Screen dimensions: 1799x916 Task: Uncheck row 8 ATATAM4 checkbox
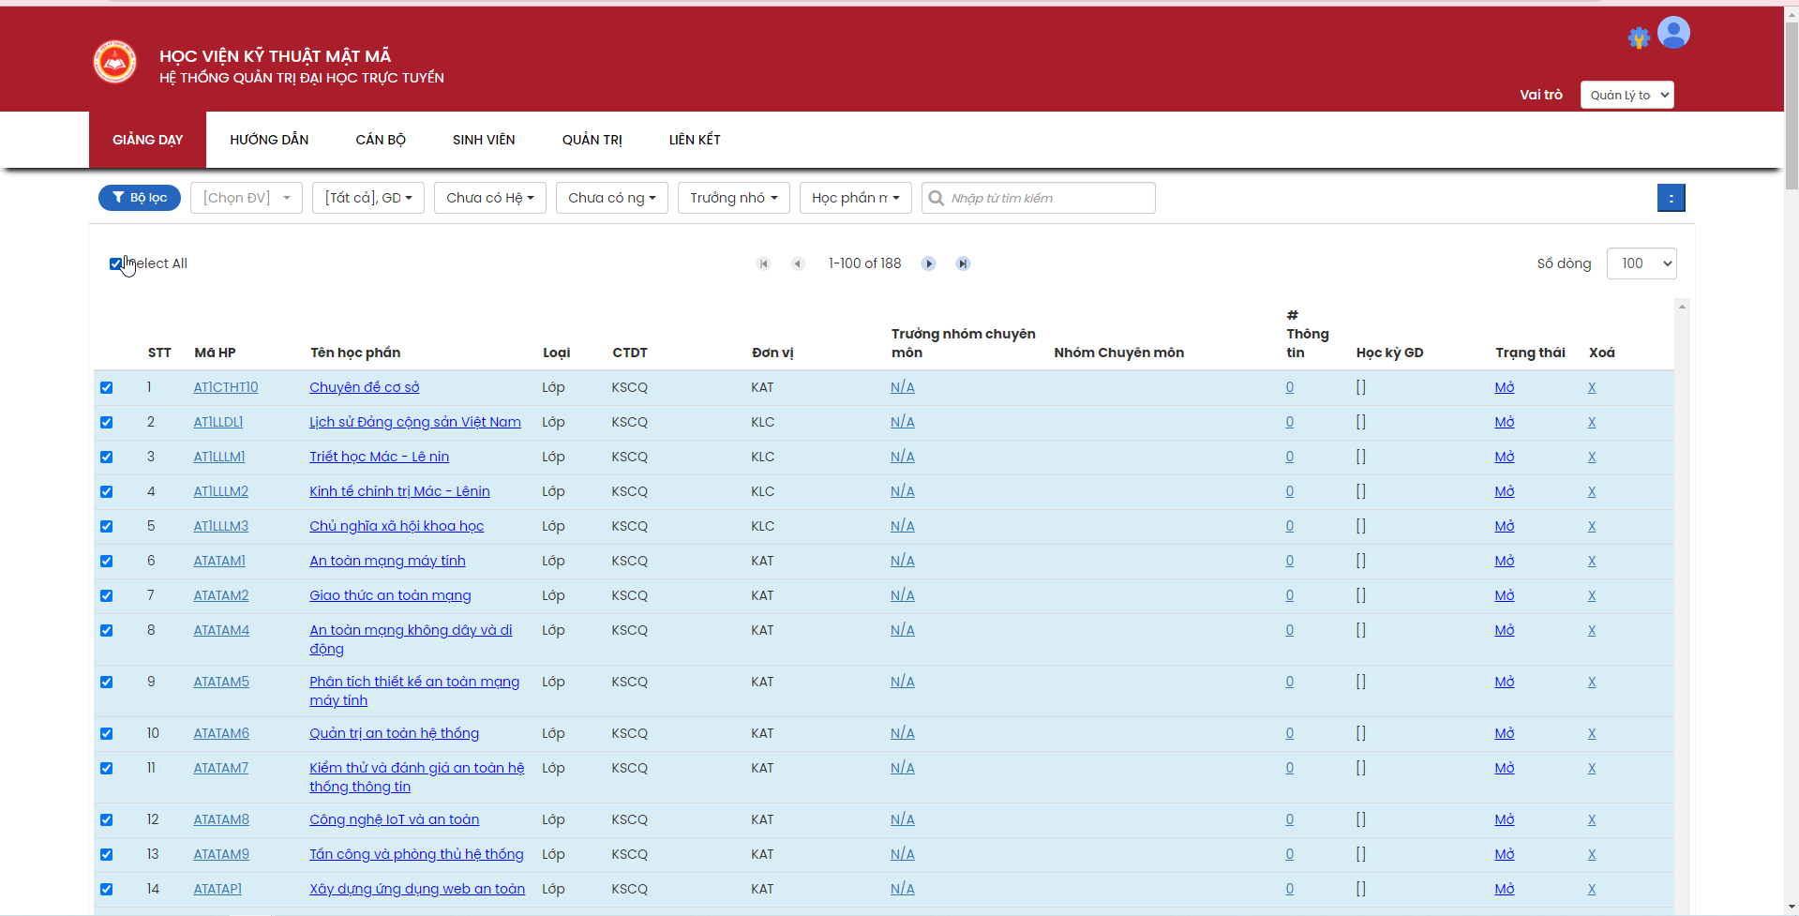pos(106,631)
